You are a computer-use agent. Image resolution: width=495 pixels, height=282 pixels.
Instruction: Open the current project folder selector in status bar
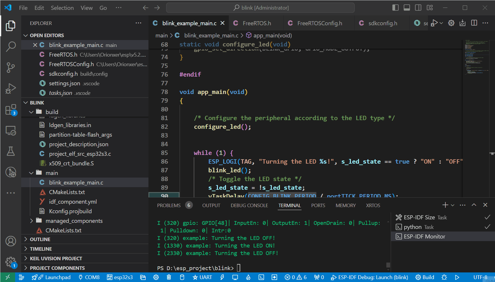click(143, 277)
